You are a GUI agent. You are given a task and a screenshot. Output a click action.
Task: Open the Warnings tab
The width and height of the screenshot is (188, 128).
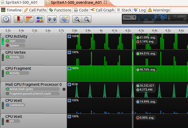point(159,10)
